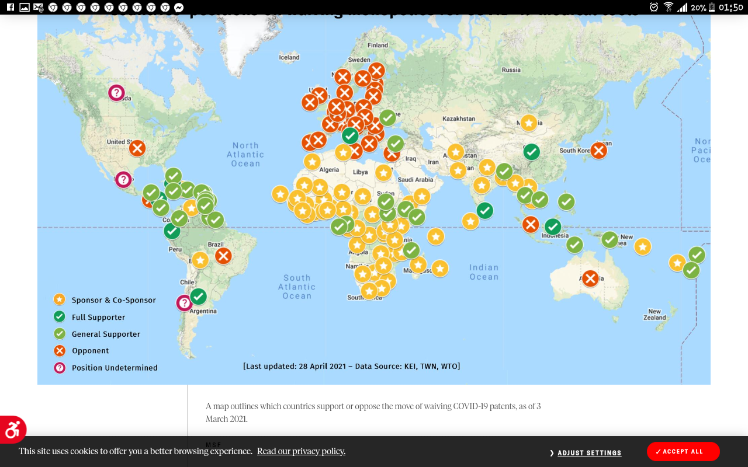
Task: Click the Australia opponent X marker
Action: click(590, 278)
